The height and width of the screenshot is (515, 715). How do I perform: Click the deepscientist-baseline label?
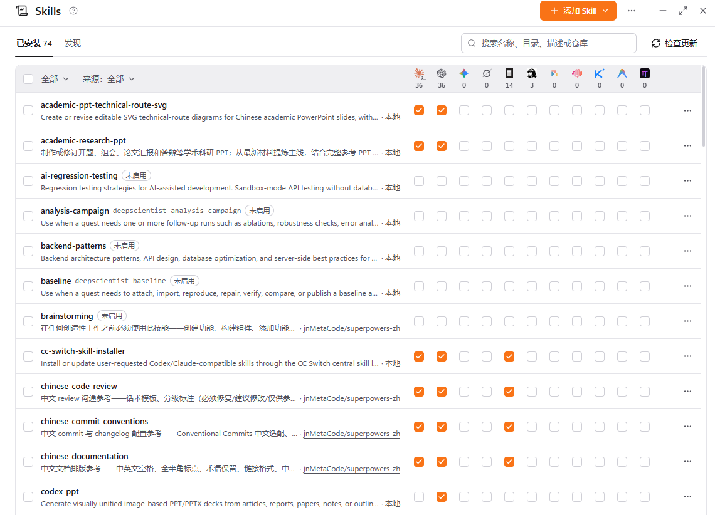120,281
